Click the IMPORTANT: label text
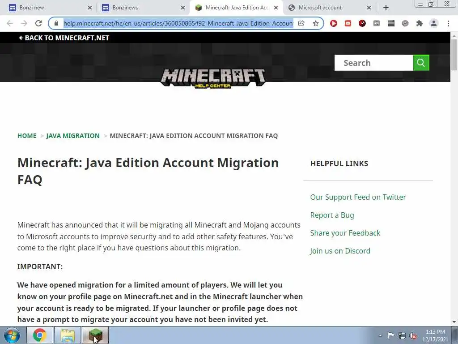 coord(40,267)
